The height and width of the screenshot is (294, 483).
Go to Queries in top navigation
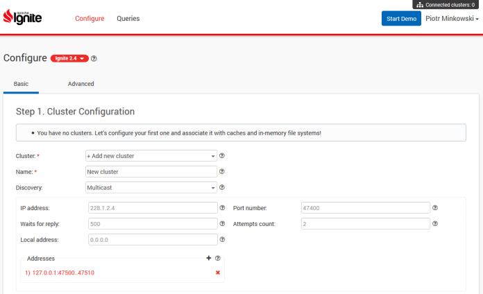pyautogui.click(x=128, y=19)
